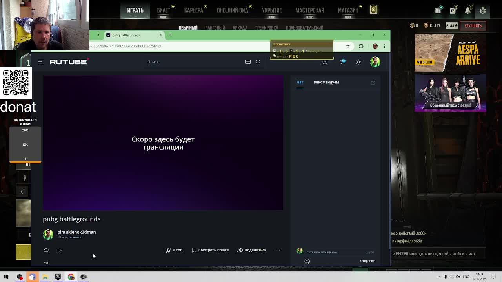Open PUBG settings gear
This screenshot has height=282, width=502.
pos(483,11)
